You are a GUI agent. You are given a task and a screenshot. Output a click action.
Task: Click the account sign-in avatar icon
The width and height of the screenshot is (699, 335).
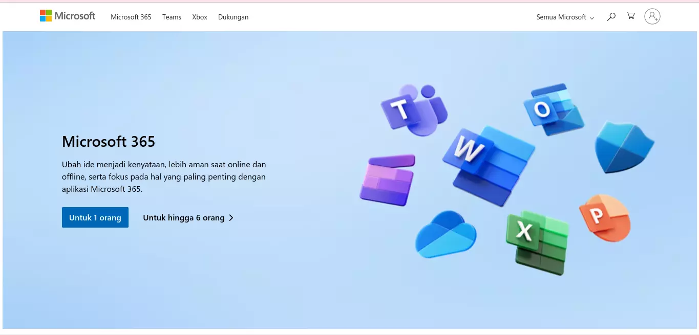point(652,16)
